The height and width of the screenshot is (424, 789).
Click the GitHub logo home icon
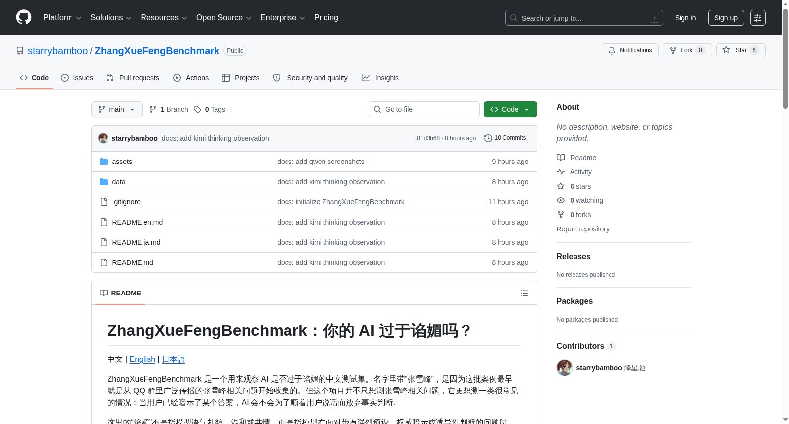tap(24, 17)
